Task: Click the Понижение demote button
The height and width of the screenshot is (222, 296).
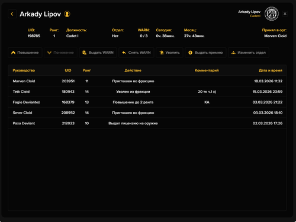Action: (60, 53)
